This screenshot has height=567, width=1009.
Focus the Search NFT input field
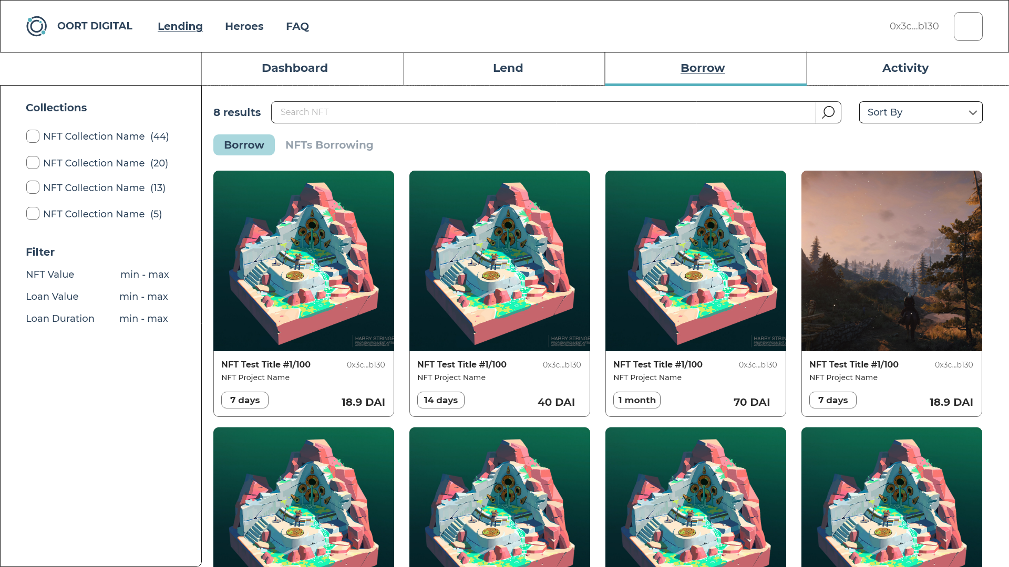point(543,112)
